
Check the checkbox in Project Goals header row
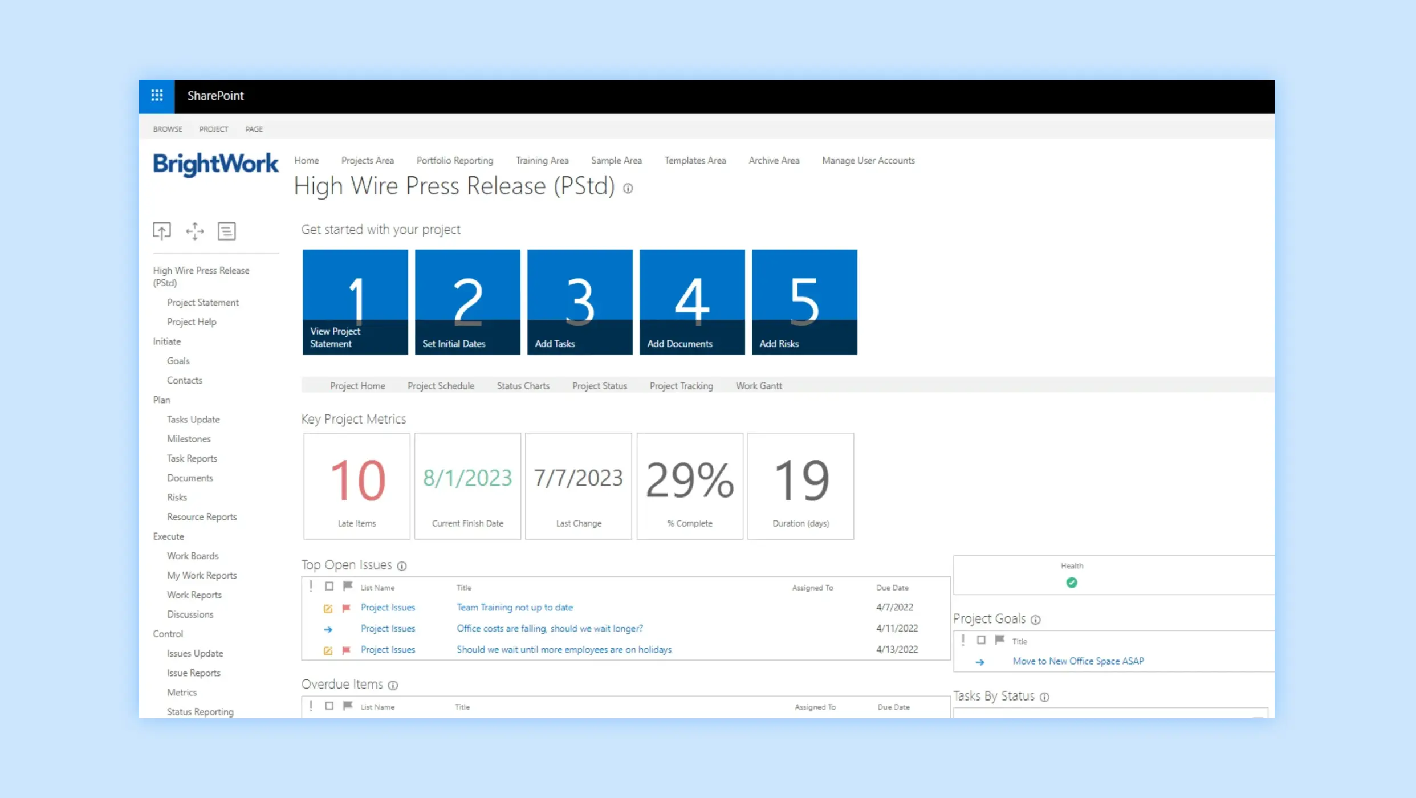click(982, 640)
